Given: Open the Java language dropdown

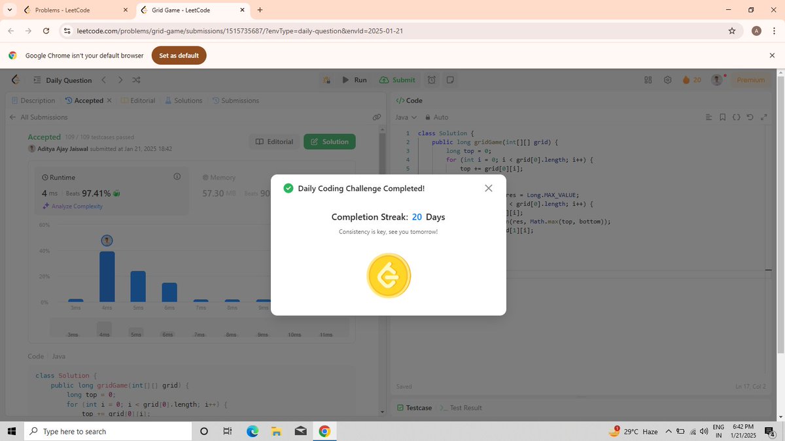Looking at the screenshot, I should click(406, 117).
